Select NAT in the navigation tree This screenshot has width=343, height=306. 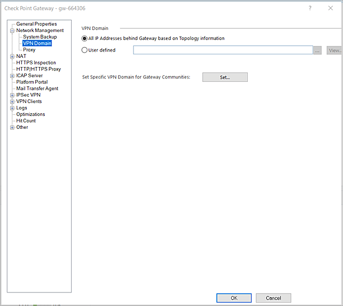tap(21, 56)
